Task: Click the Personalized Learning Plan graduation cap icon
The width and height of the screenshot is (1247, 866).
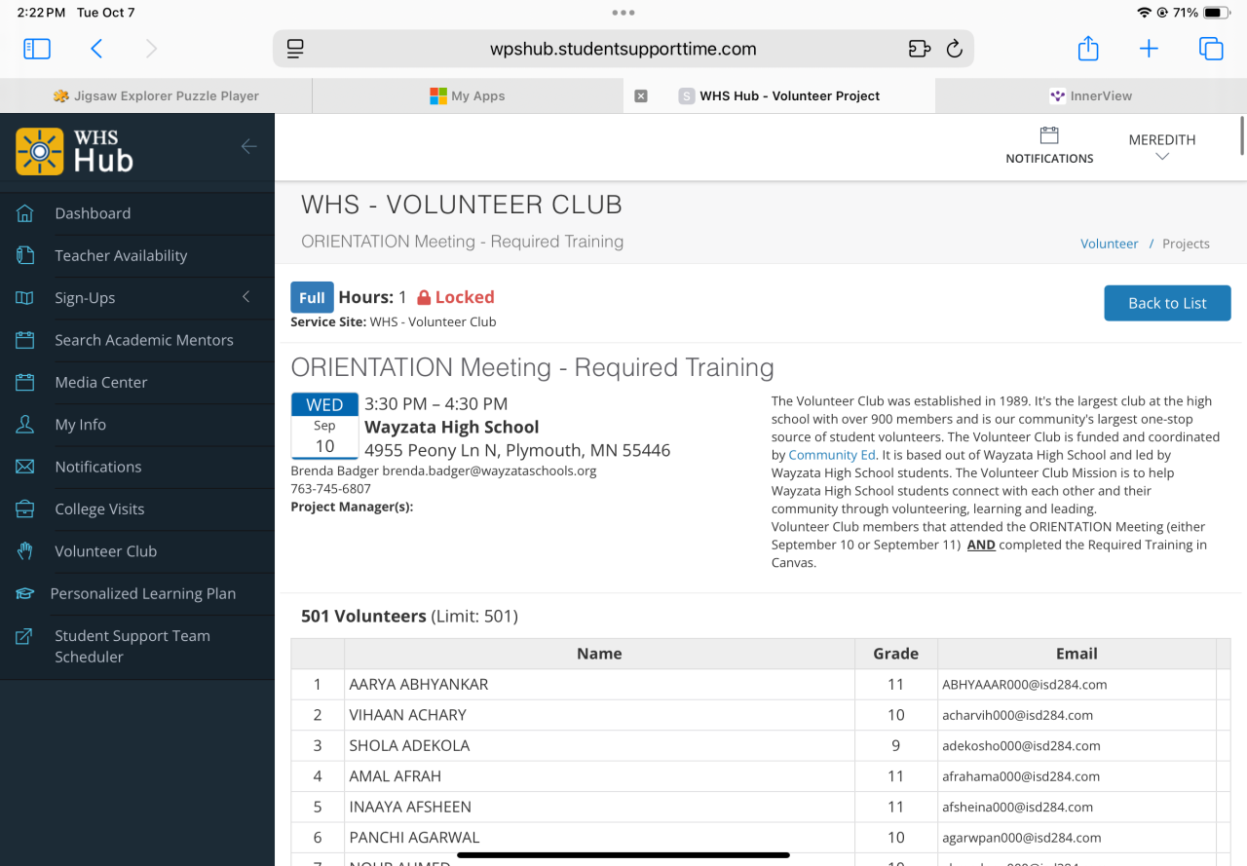Action: (x=25, y=593)
